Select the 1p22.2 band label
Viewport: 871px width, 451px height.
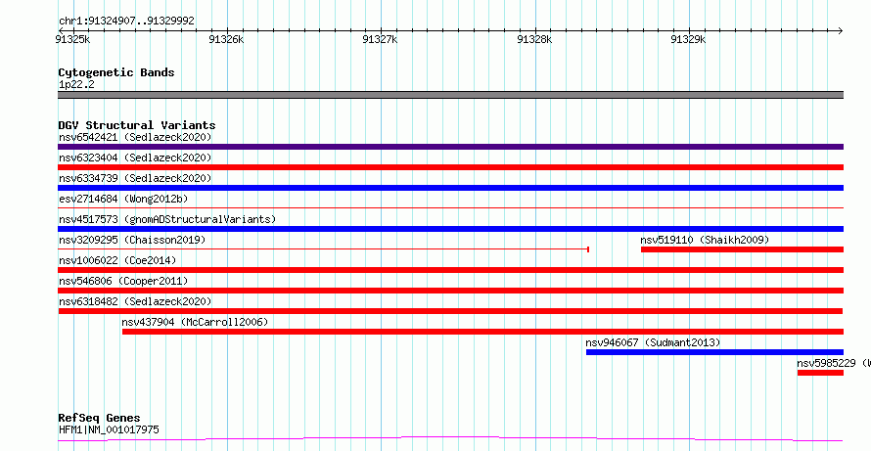click(74, 84)
